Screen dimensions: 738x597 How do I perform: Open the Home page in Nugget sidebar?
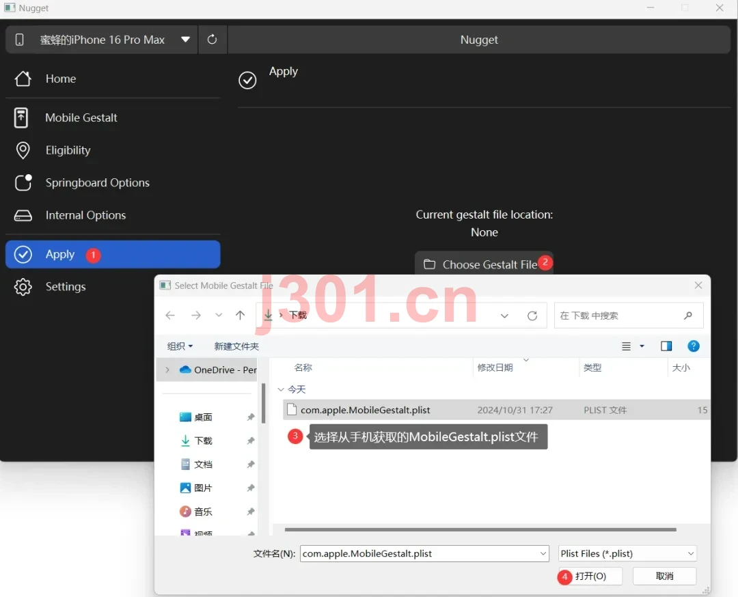click(113, 79)
